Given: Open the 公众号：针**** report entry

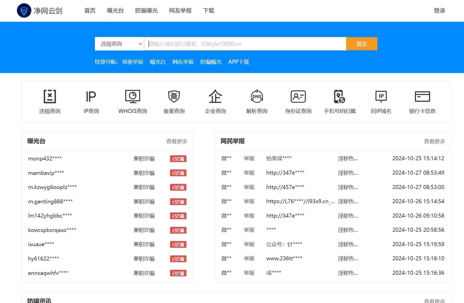Looking at the screenshot, I should pyautogui.click(x=284, y=244).
